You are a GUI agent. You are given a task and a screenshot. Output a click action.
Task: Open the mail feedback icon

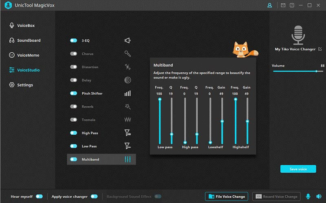click(283, 5)
